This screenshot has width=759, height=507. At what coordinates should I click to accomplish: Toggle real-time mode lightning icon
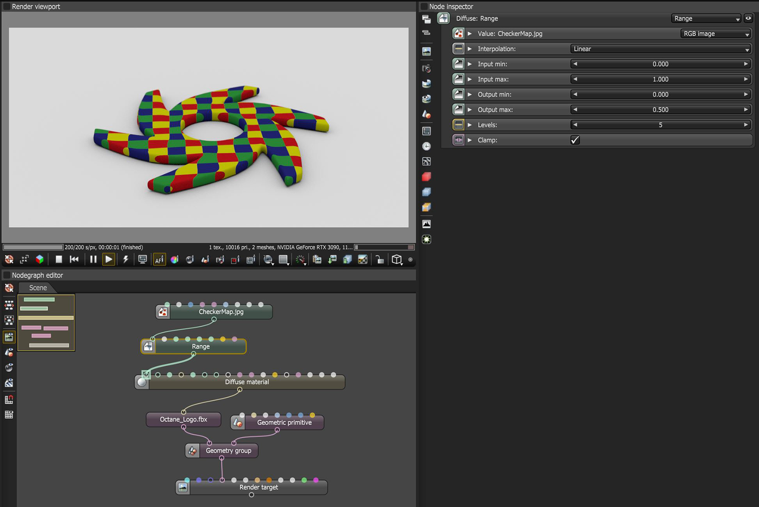126,259
